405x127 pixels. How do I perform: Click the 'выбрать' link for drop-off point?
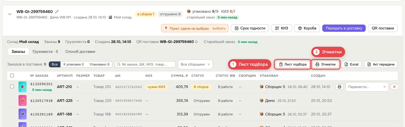pos(219,28)
